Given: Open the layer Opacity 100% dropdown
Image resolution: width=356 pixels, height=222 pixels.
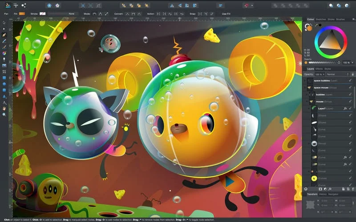Looking at the screenshot, I should [320, 74].
